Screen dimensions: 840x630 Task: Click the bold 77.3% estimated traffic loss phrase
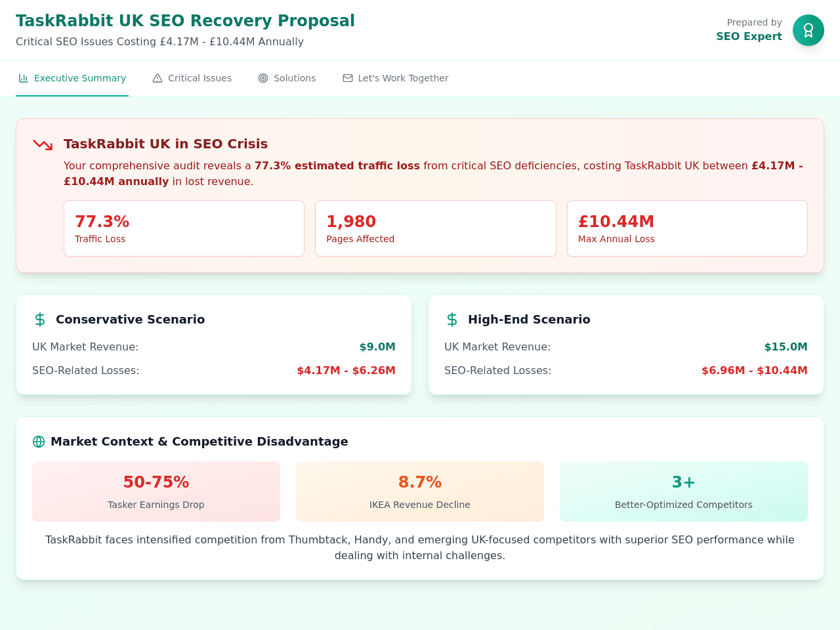pos(337,166)
